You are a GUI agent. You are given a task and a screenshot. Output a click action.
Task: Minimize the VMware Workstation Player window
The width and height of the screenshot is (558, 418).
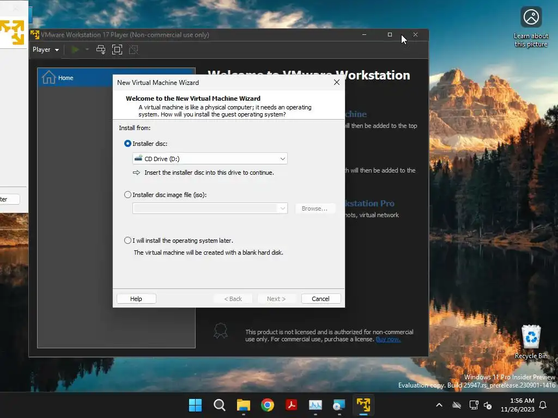(364, 34)
